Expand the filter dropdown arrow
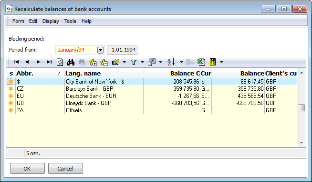The height and width of the screenshot is (182, 312). coord(142,62)
